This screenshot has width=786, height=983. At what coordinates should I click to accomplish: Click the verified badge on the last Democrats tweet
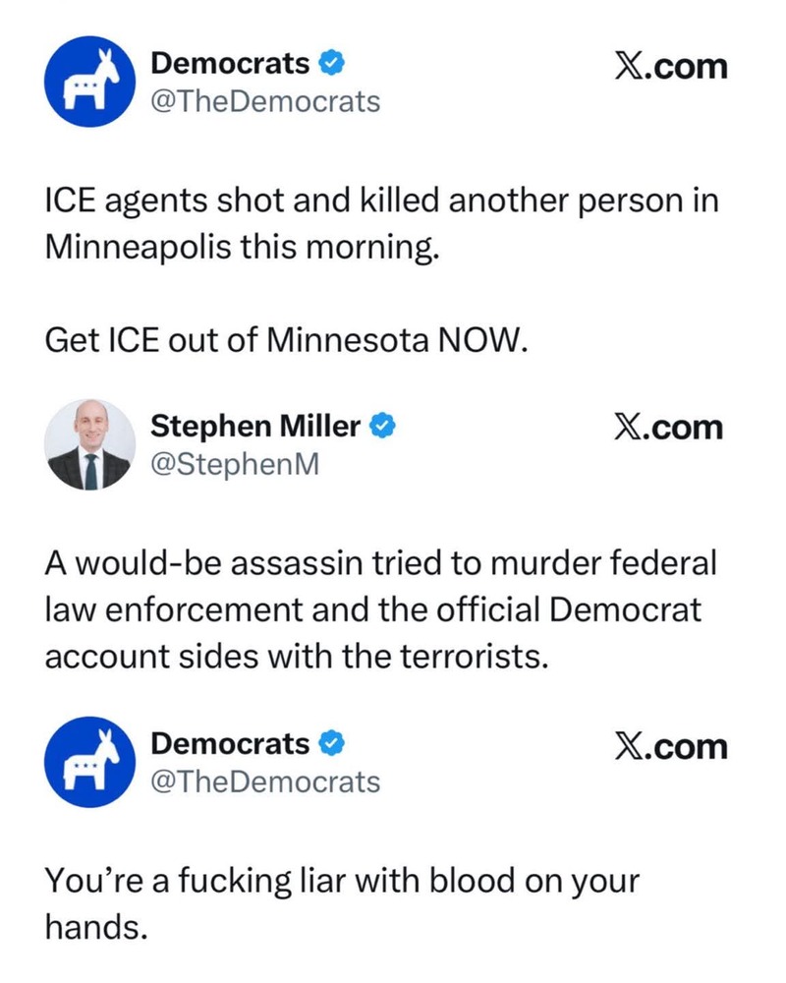point(331,744)
